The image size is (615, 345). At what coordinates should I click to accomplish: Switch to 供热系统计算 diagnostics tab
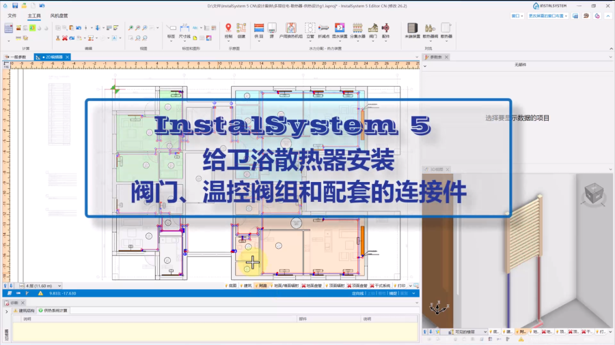pos(53,311)
